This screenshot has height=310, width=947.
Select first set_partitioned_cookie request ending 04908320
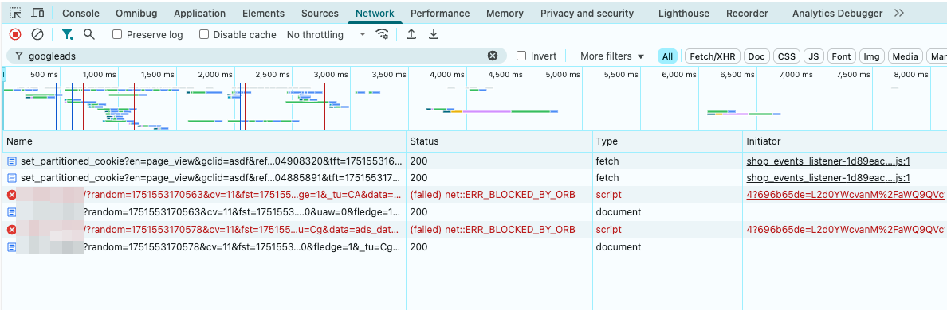click(x=210, y=161)
